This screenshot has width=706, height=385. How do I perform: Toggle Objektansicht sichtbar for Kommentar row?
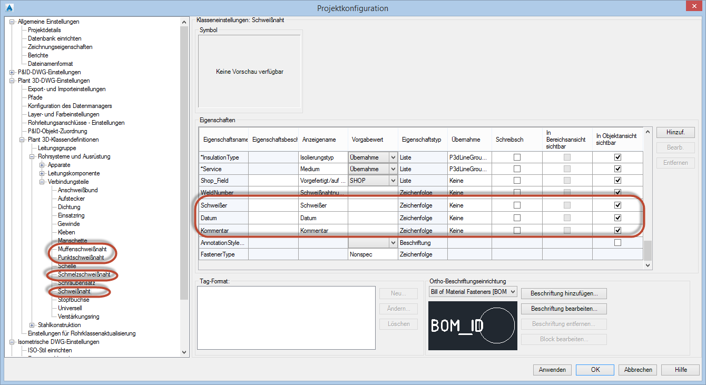[617, 230]
